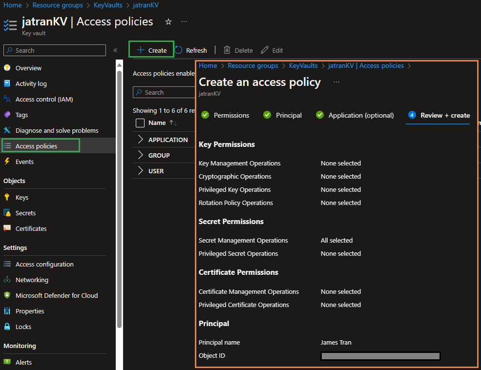The image size is (481, 370).
Task: Open Secrets in sidebar menu
Action: (25, 213)
